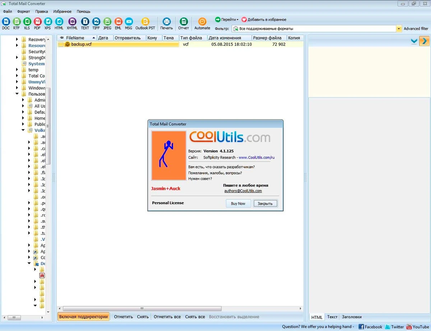Expand the Public folder node

coord(23,124)
